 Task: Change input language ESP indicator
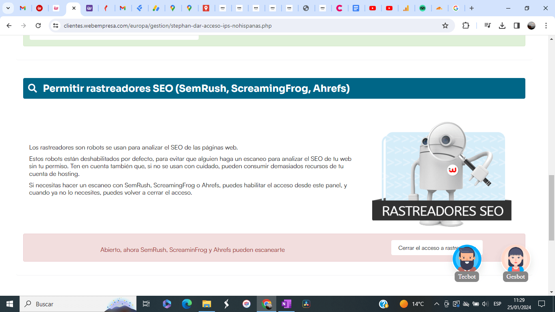click(497, 304)
